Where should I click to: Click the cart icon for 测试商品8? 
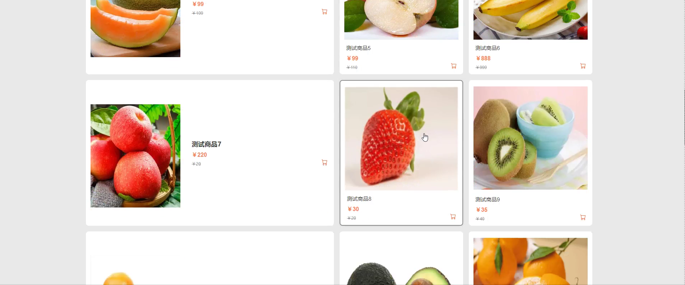(x=453, y=217)
